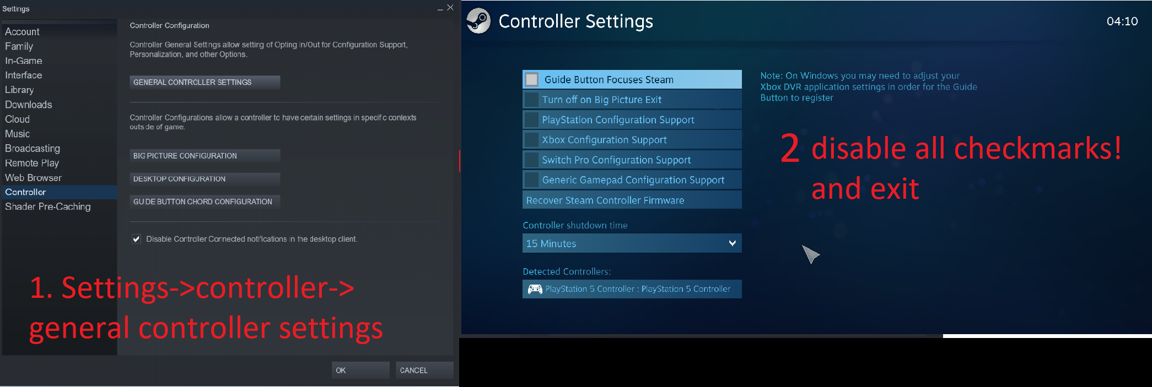Click Desktop Configuration button
The height and width of the screenshot is (387, 1152).
coord(205,179)
